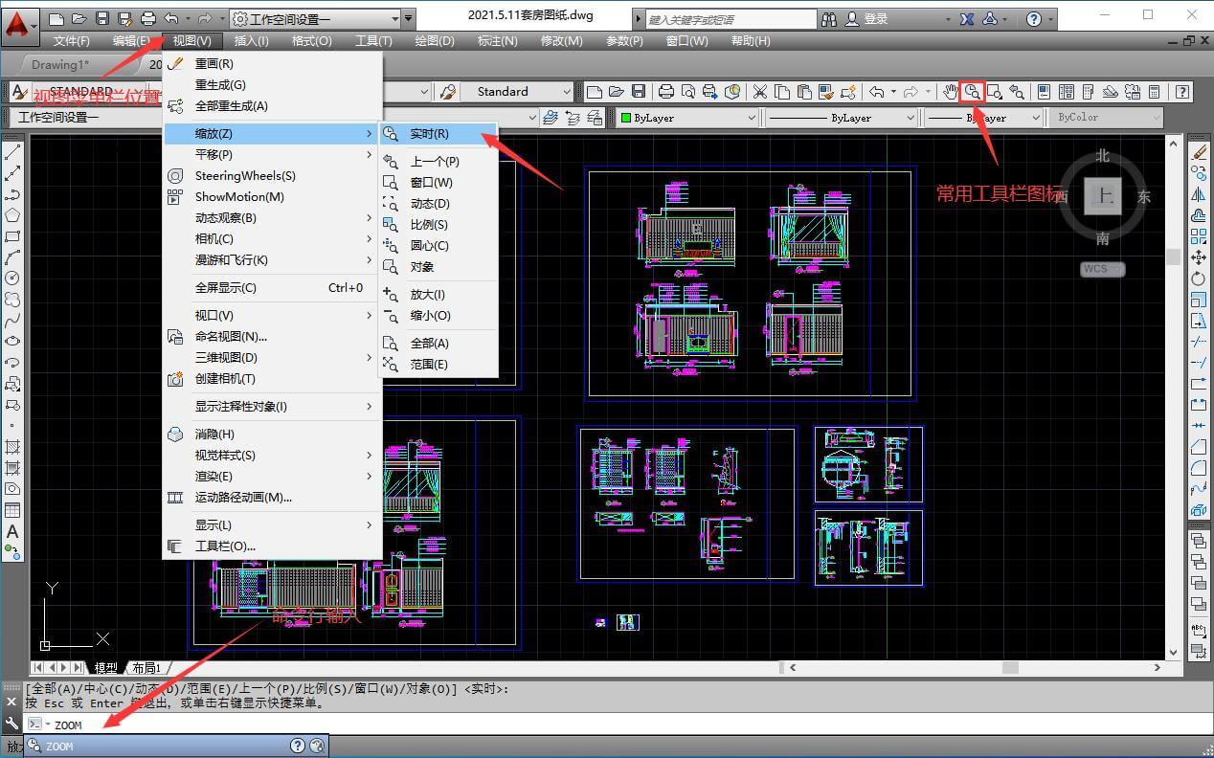Choose 范围(E) in the zoom submenu

tap(438, 364)
